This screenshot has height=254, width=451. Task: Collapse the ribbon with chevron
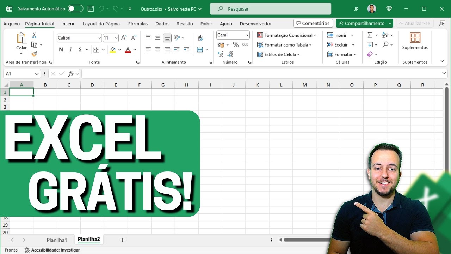click(442, 61)
